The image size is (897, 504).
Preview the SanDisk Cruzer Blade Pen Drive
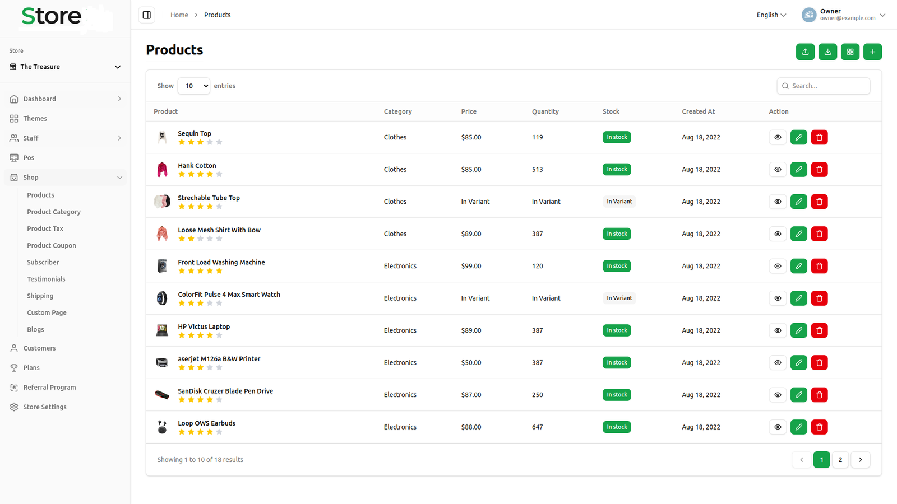click(x=778, y=395)
